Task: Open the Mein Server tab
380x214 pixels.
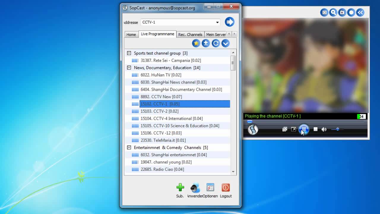Action: [x=216, y=34]
